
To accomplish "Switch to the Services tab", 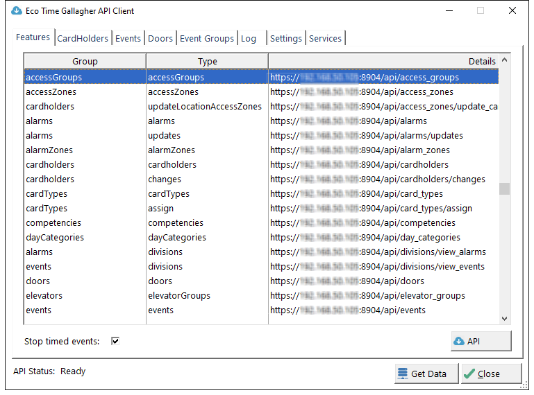I will click(x=325, y=38).
